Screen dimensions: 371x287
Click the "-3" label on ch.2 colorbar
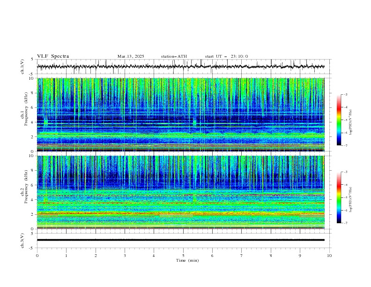pos(345,172)
